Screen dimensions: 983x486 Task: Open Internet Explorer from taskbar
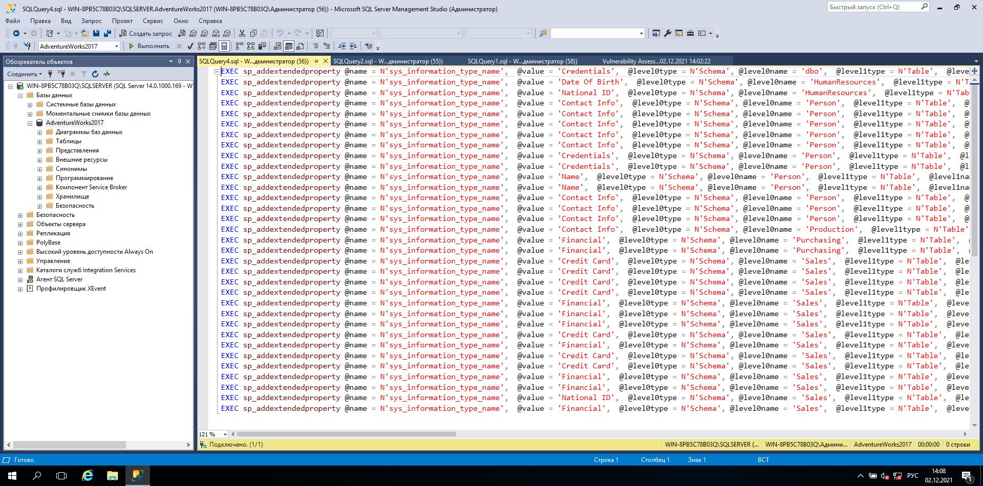pos(88,476)
